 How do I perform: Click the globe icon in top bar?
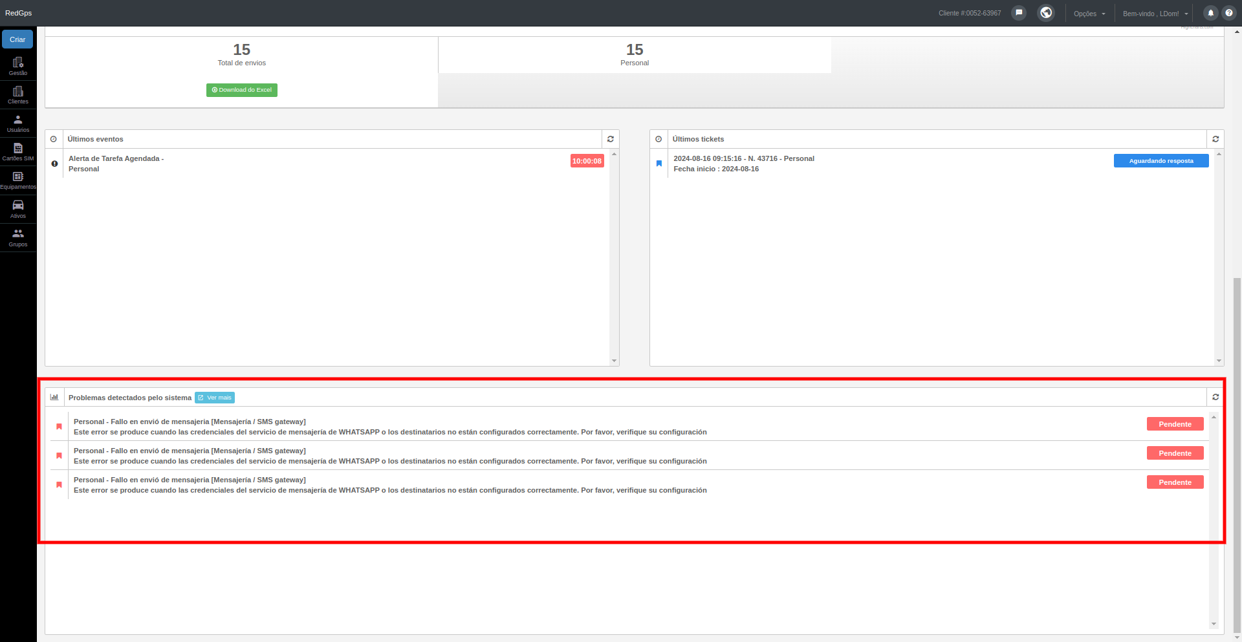pos(1046,13)
